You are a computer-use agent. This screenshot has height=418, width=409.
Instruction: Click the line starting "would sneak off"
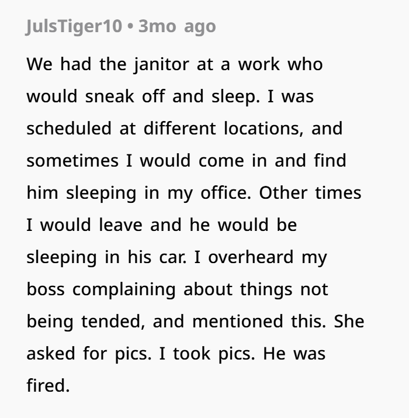coord(170,96)
